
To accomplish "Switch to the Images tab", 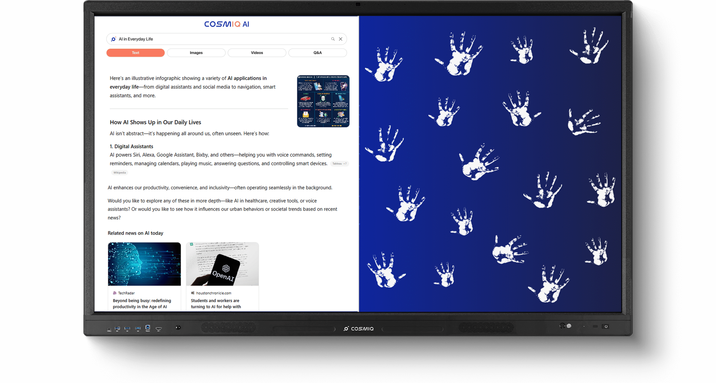I will pos(196,53).
